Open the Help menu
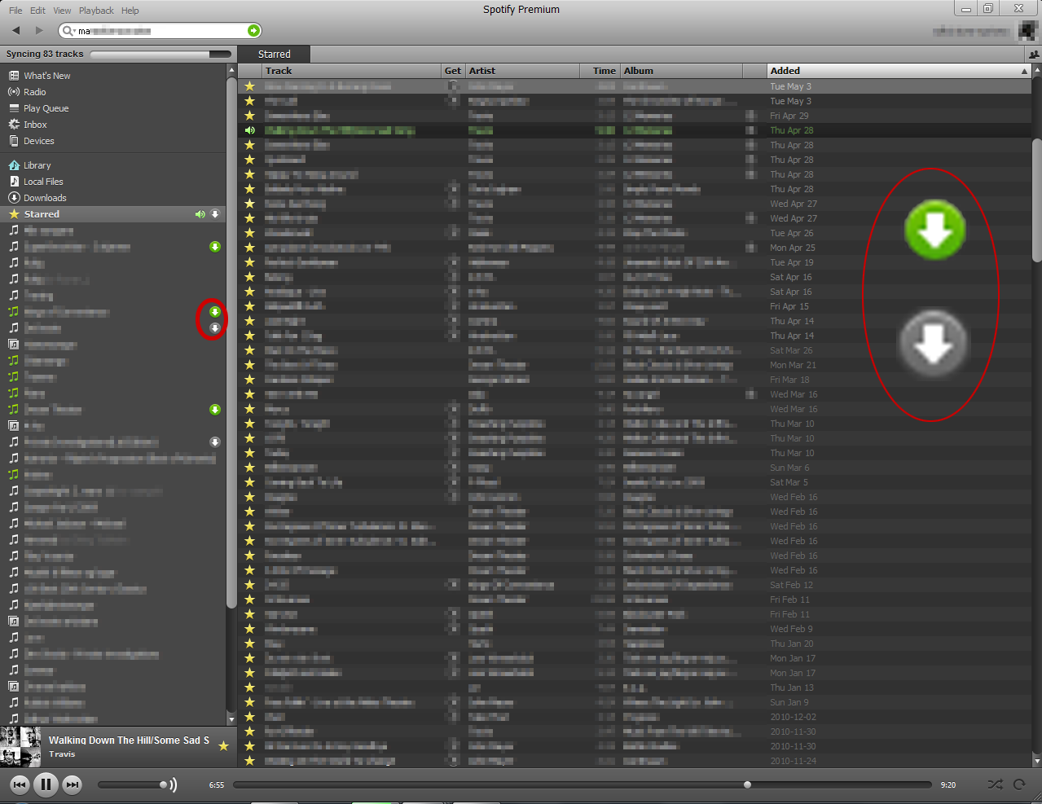The image size is (1042, 804). pyautogui.click(x=130, y=11)
